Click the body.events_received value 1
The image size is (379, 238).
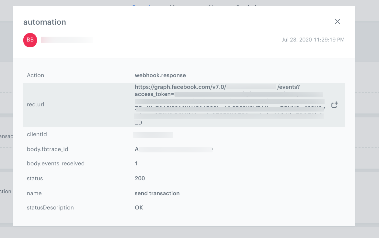[x=136, y=163]
